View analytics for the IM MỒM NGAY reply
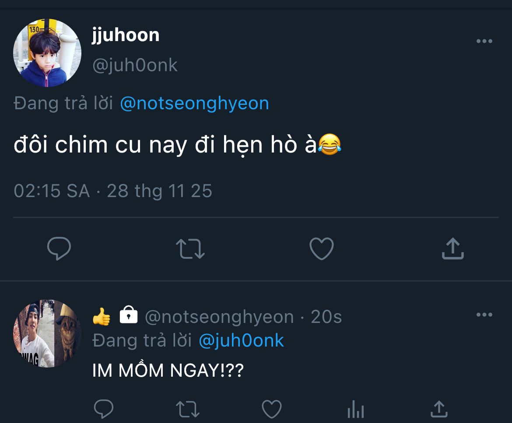 coord(355,410)
